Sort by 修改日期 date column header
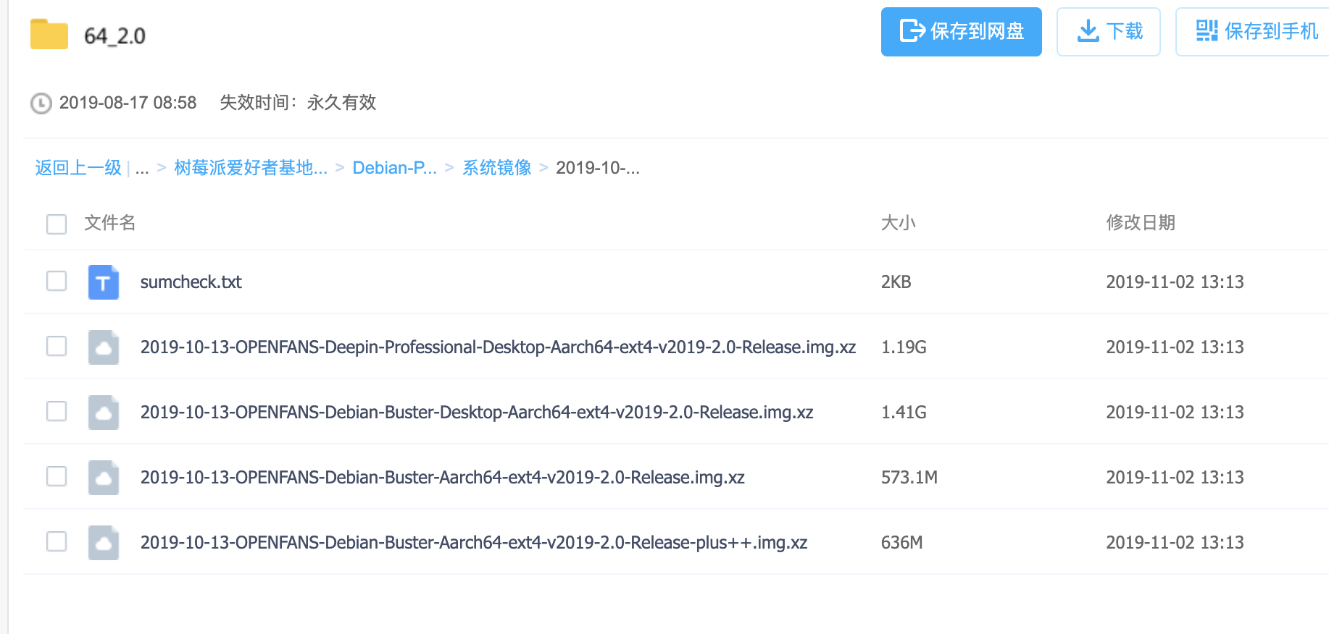The width and height of the screenshot is (1329, 634). tap(1141, 223)
